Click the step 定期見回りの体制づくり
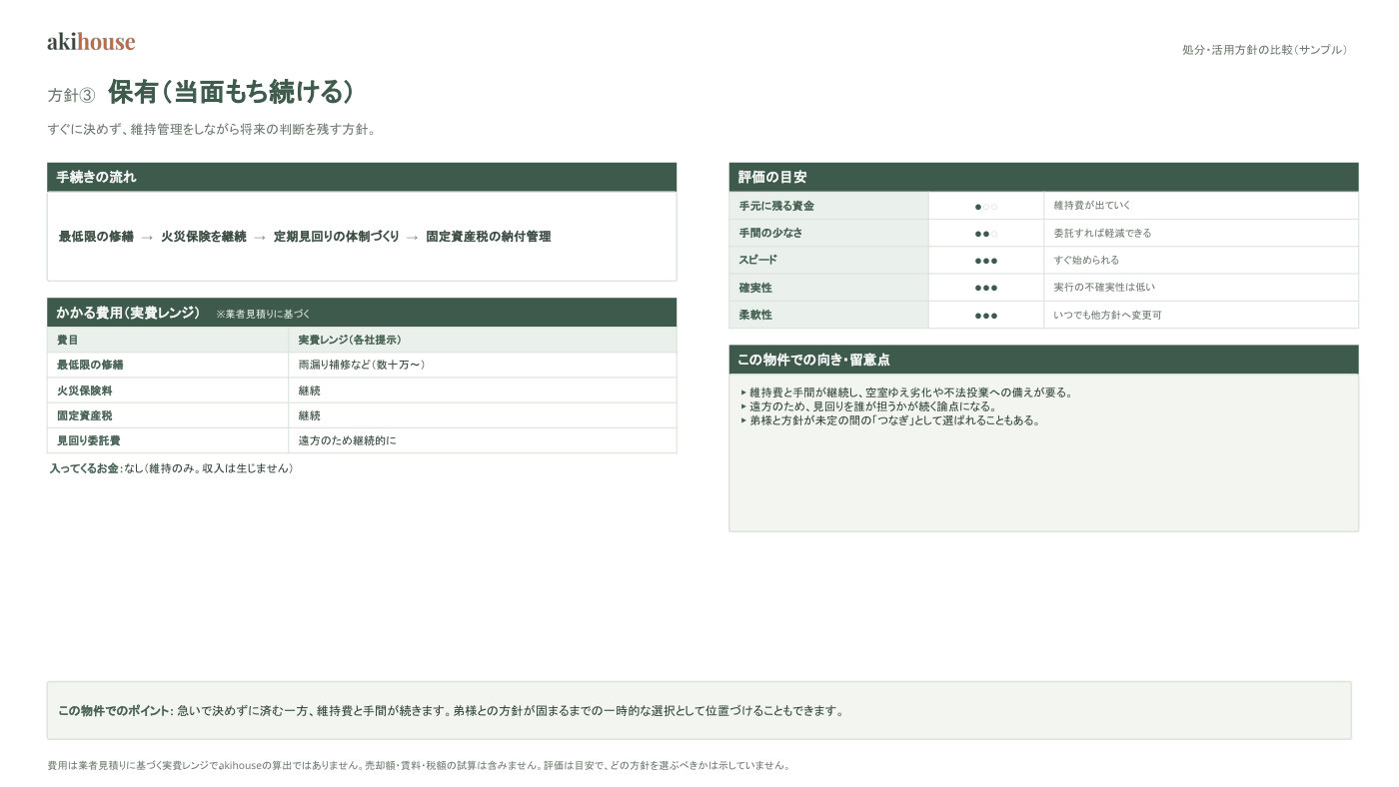1399x787 pixels. click(337, 237)
